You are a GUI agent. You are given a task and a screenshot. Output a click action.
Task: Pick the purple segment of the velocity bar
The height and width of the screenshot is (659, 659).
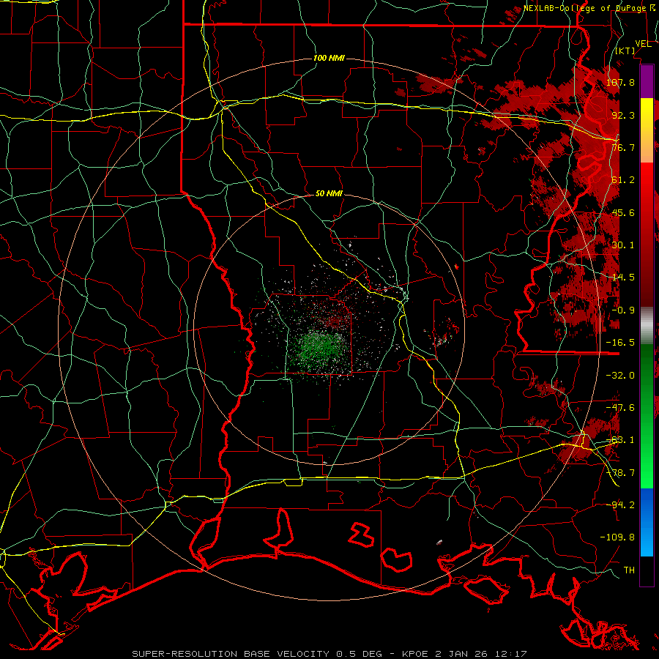[x=647, y=81]
